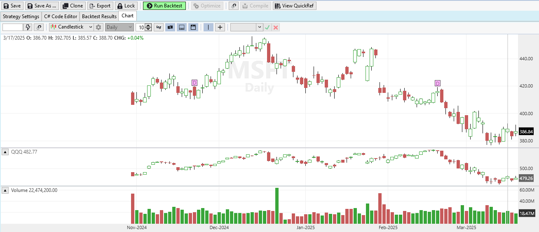539x232 pixels.
Task: Collapse the QQQ pane with triangle
Action: pos(5,152)
